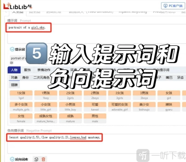Click into the negative prompt text box
The height and width of the screenshot is (162, 186).
point(93,142)
